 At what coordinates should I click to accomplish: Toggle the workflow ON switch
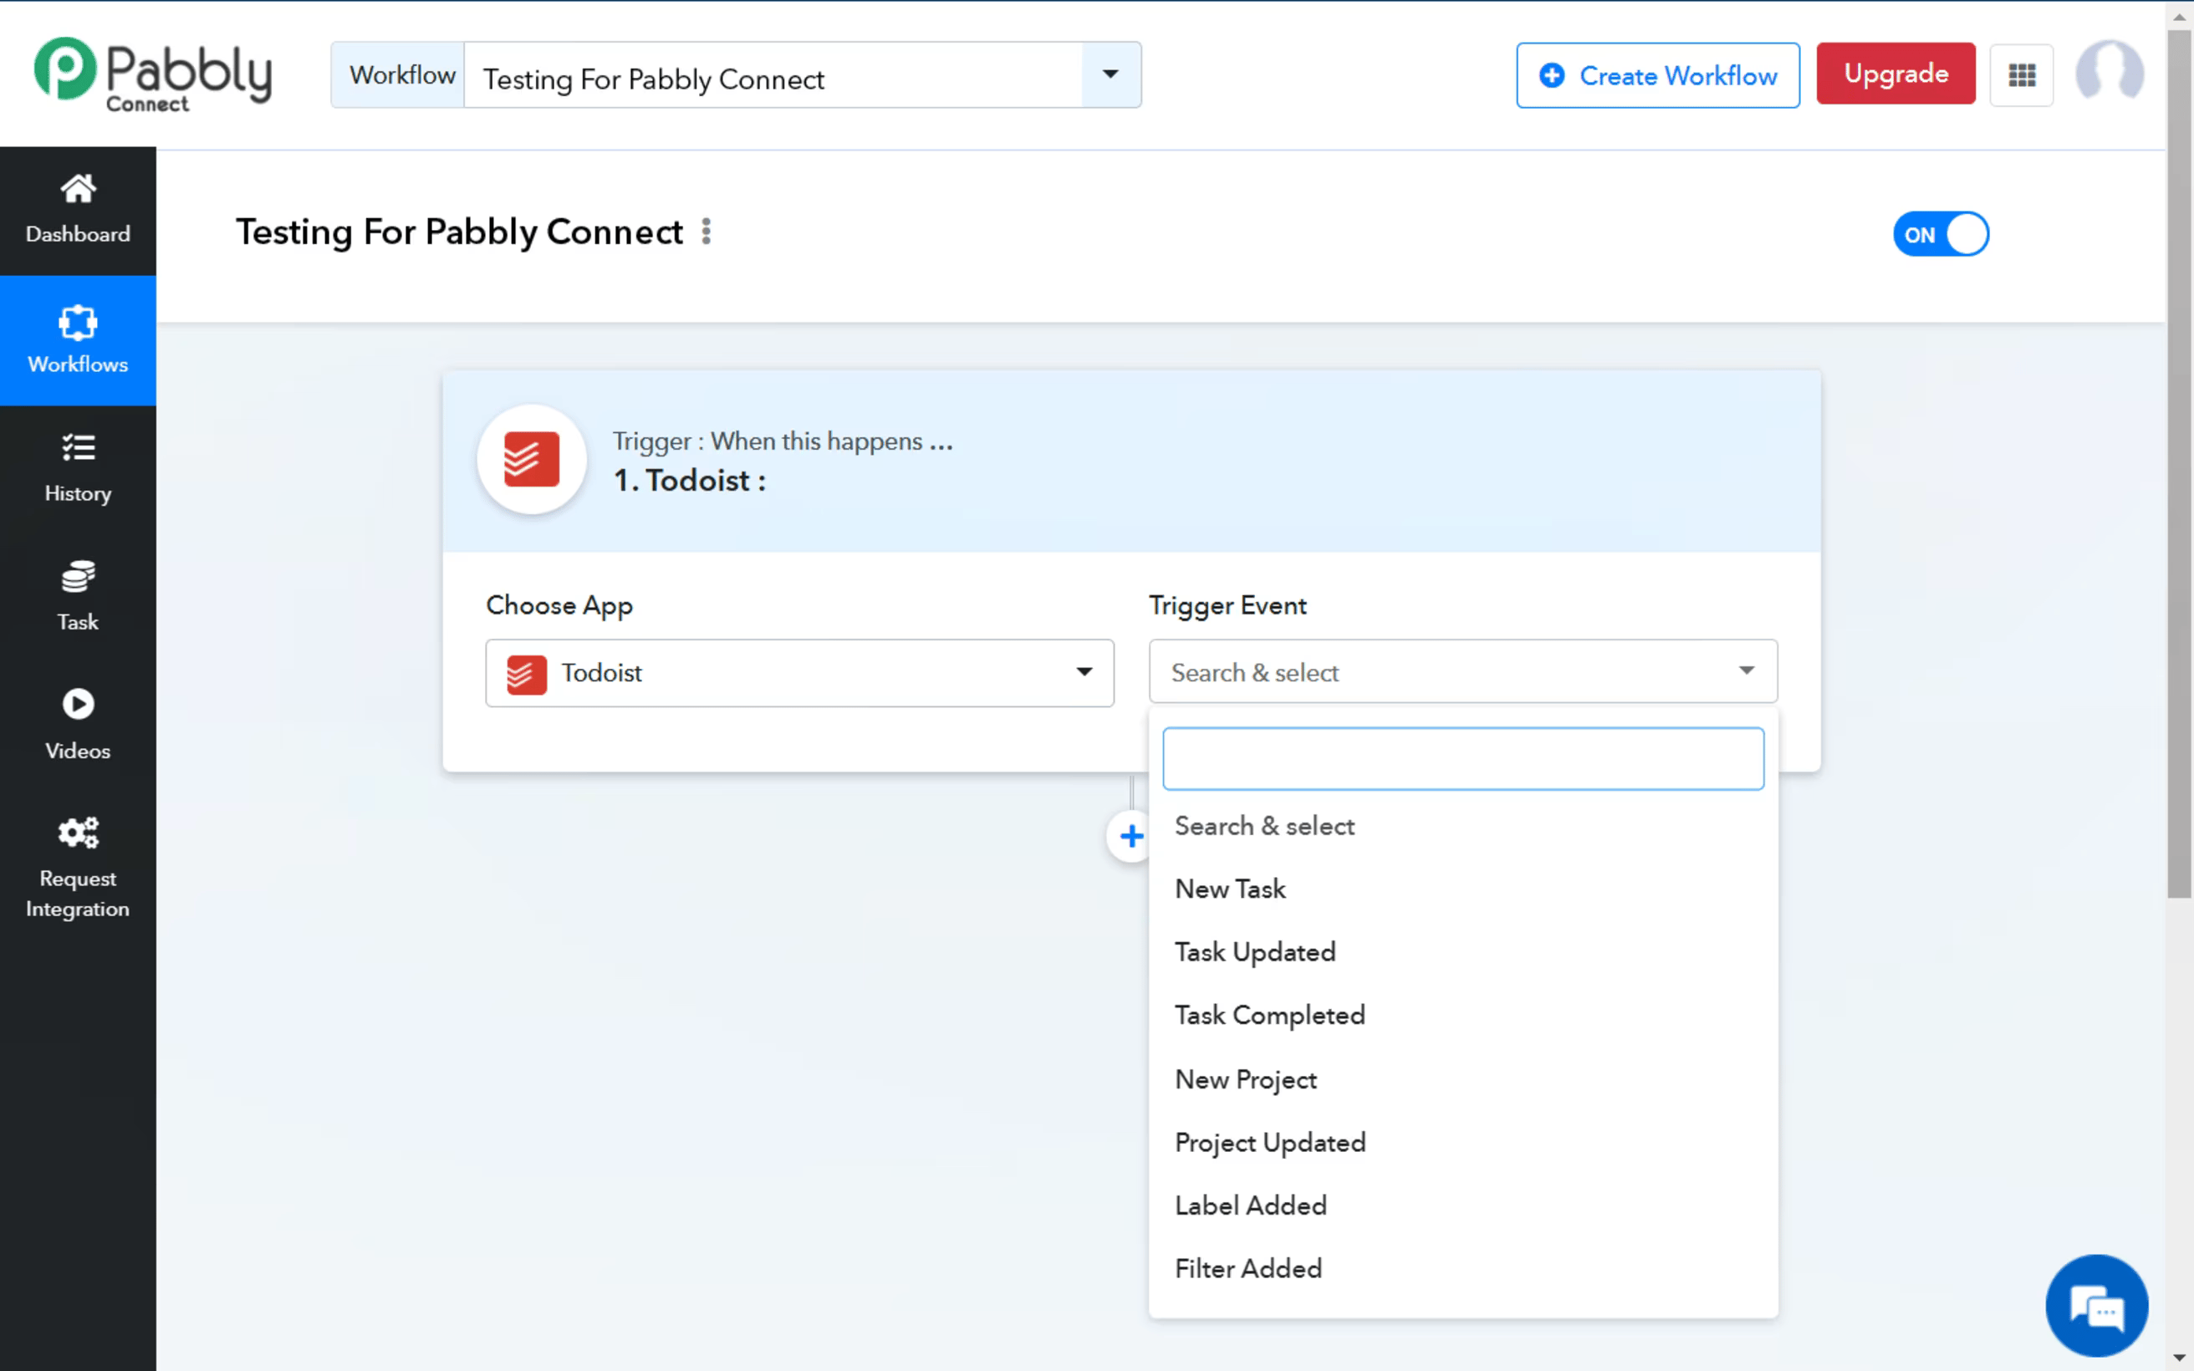tap(1940, 235)
